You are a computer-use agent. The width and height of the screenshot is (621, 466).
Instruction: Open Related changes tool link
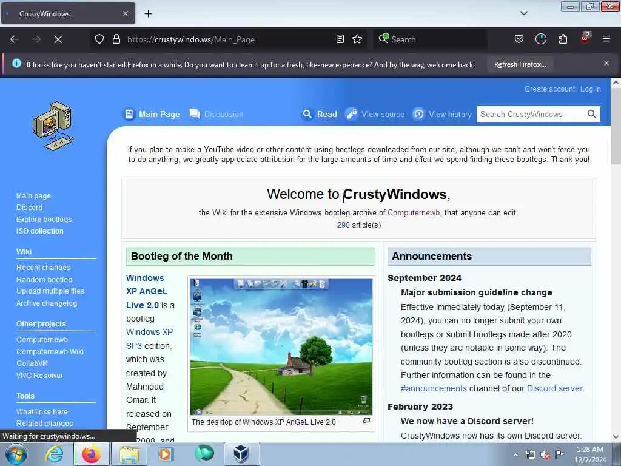[45, 423]
